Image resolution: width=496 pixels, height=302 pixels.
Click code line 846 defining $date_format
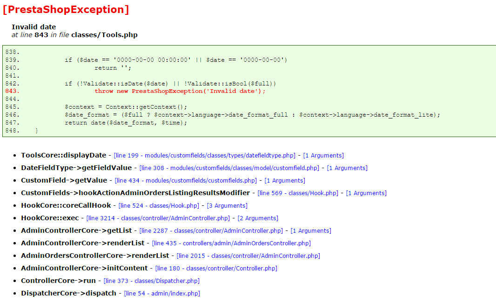coord(253,115)
